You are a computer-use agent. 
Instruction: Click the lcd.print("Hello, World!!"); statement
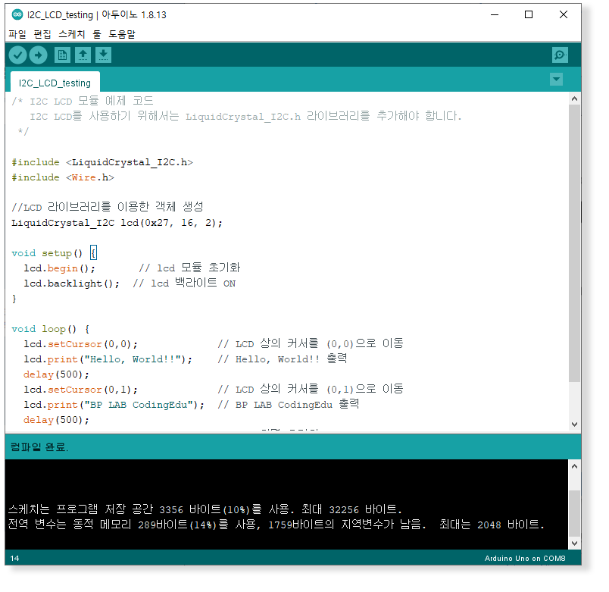click(108, 359)
